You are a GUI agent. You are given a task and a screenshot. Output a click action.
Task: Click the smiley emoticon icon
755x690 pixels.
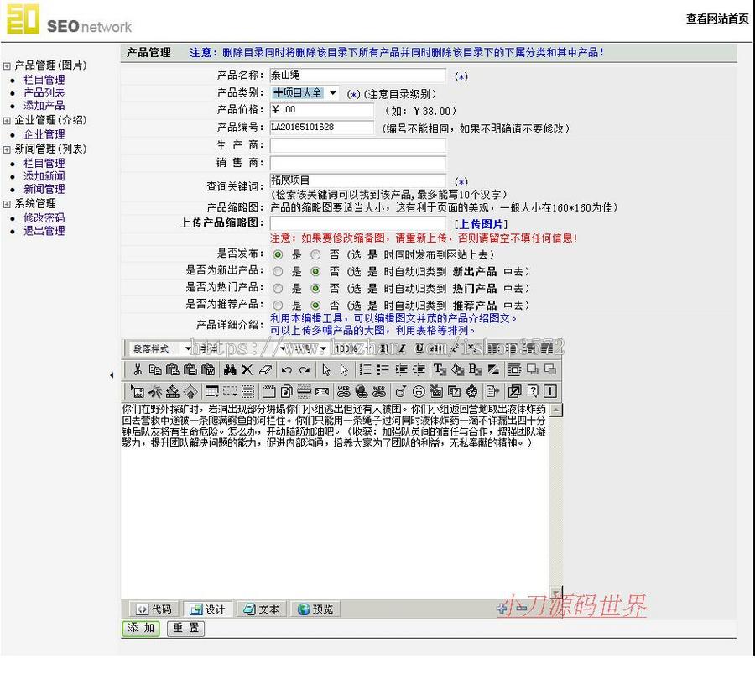419,391
